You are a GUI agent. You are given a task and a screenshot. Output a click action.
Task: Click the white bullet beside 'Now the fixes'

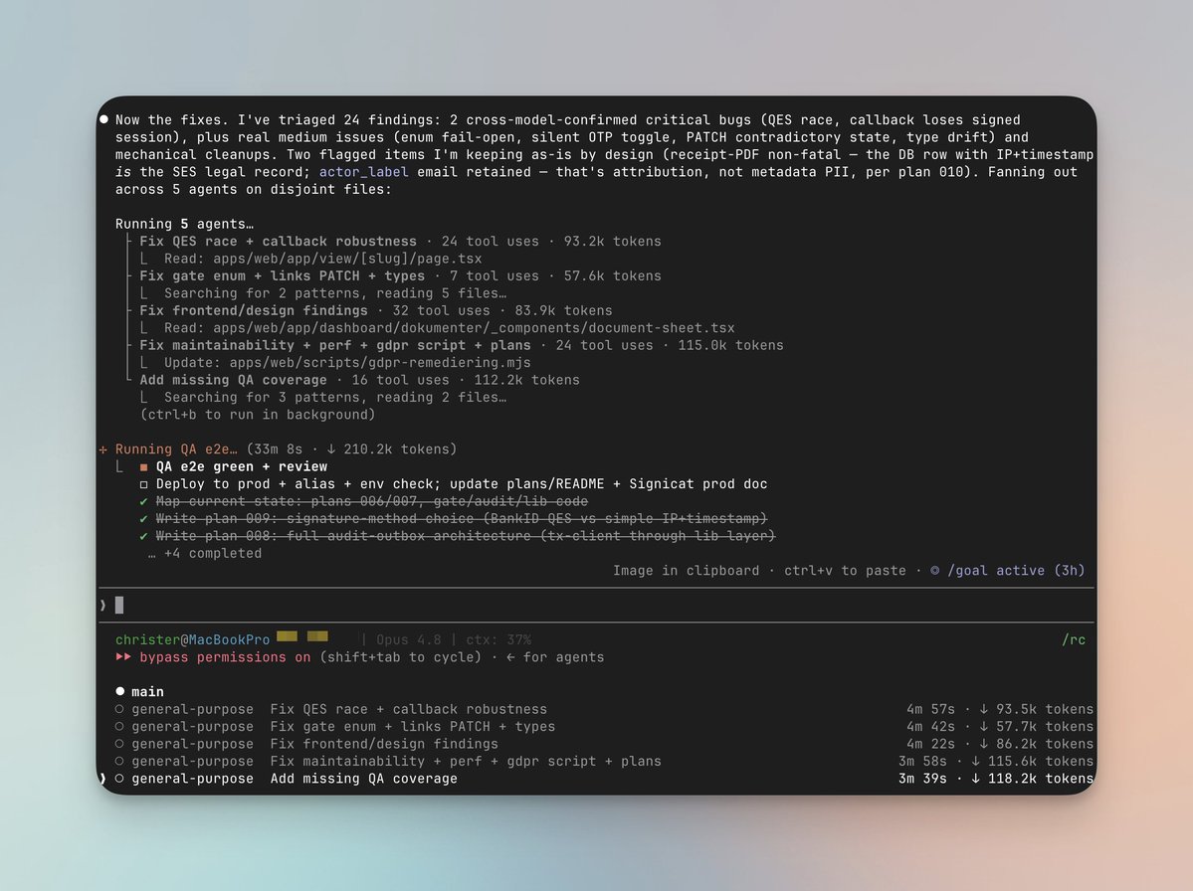pos(103,119)
